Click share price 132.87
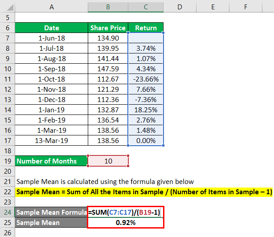Image resolution: width=274 pixels, height=237 pixels. 108,110
